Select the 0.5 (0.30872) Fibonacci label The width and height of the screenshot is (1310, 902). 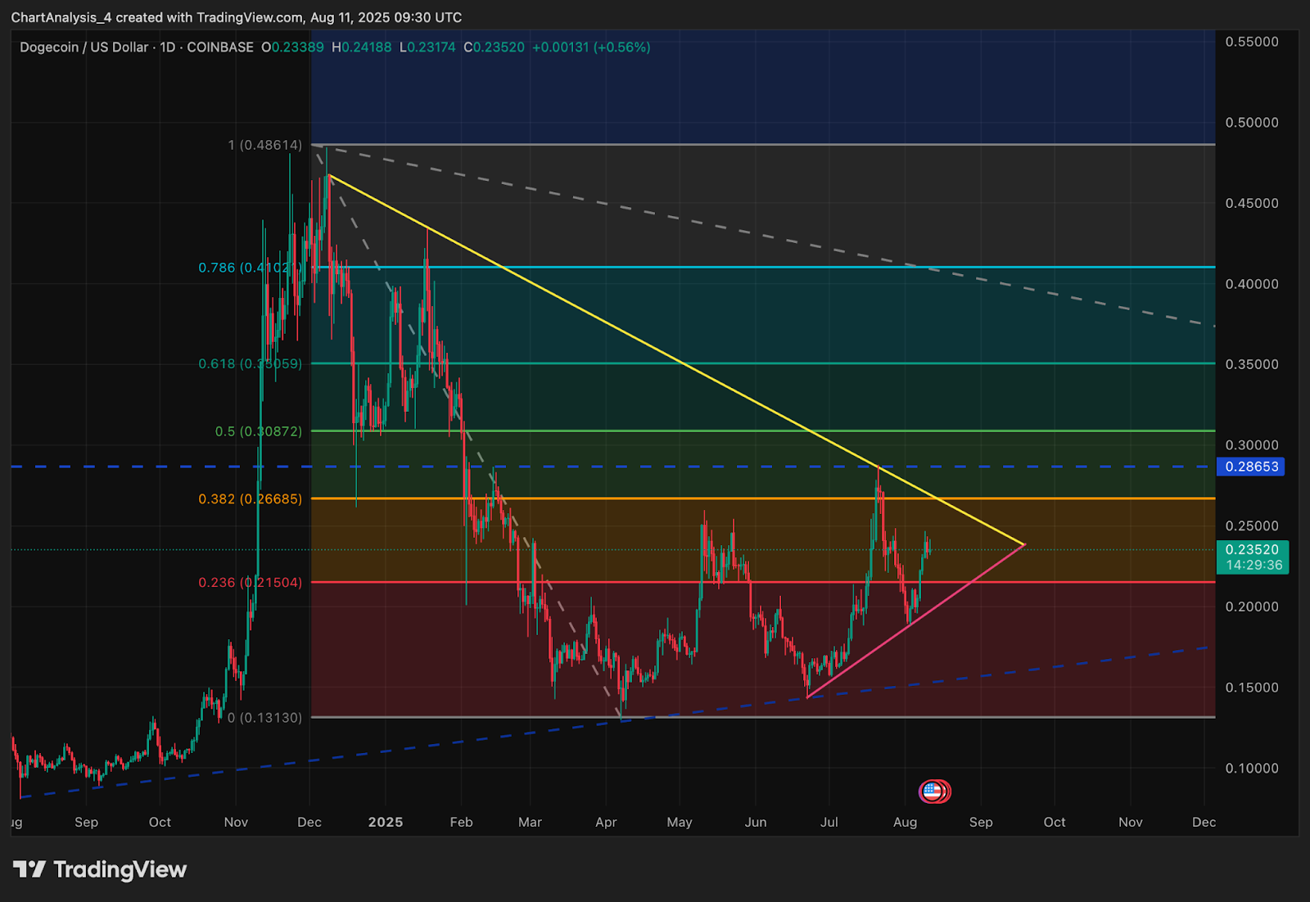(x=258, y=431)
